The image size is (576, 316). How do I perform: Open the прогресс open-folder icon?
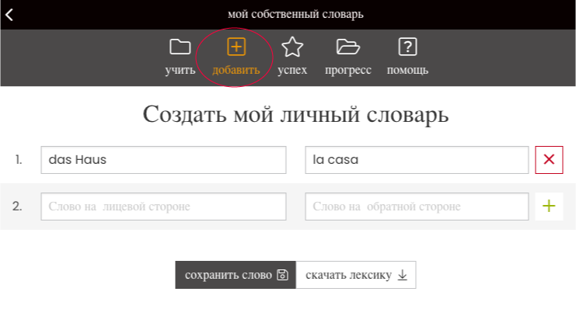point(348,47)
